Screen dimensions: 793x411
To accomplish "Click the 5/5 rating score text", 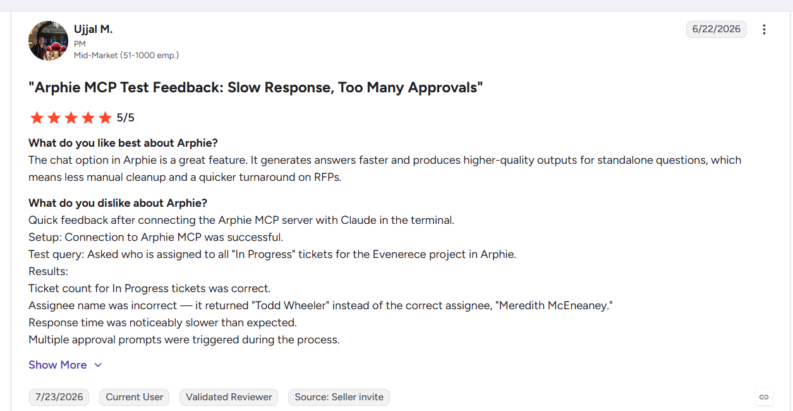I will 126,118.
